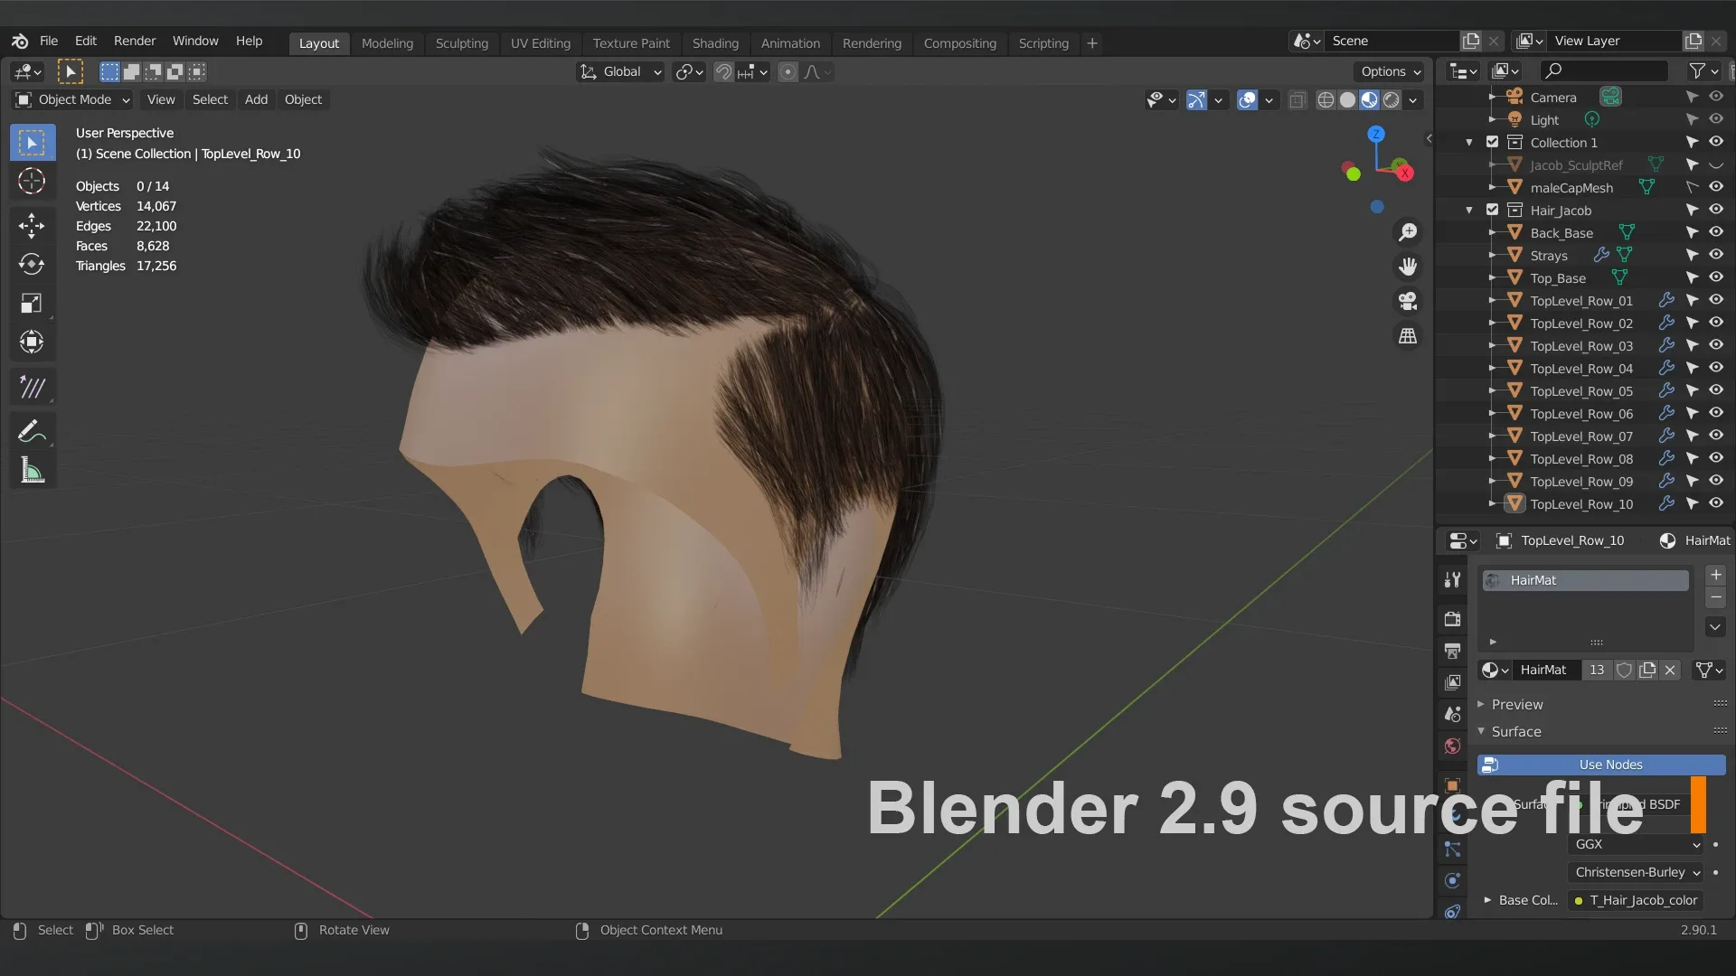The image size is (1736, 976).
Task: Toggle camera view icon
Action: pyautogui.click(x=1408, y=301)
